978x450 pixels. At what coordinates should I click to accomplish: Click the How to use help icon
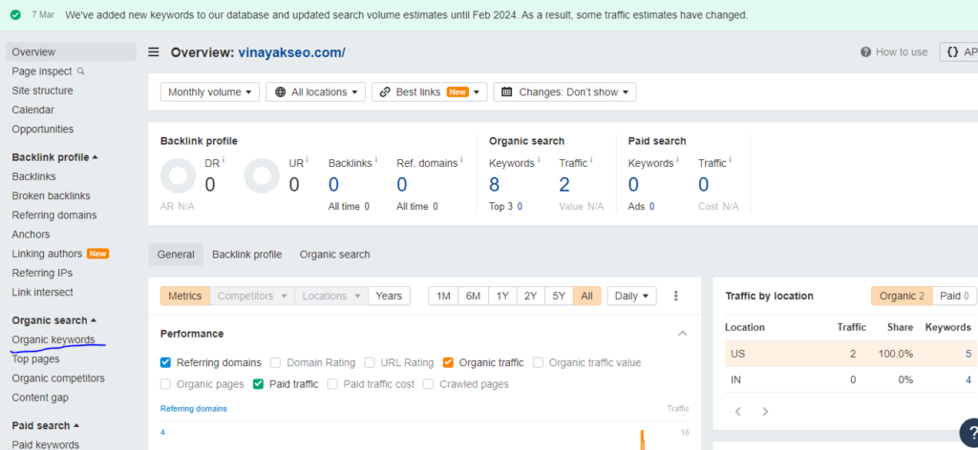[865, 52]
